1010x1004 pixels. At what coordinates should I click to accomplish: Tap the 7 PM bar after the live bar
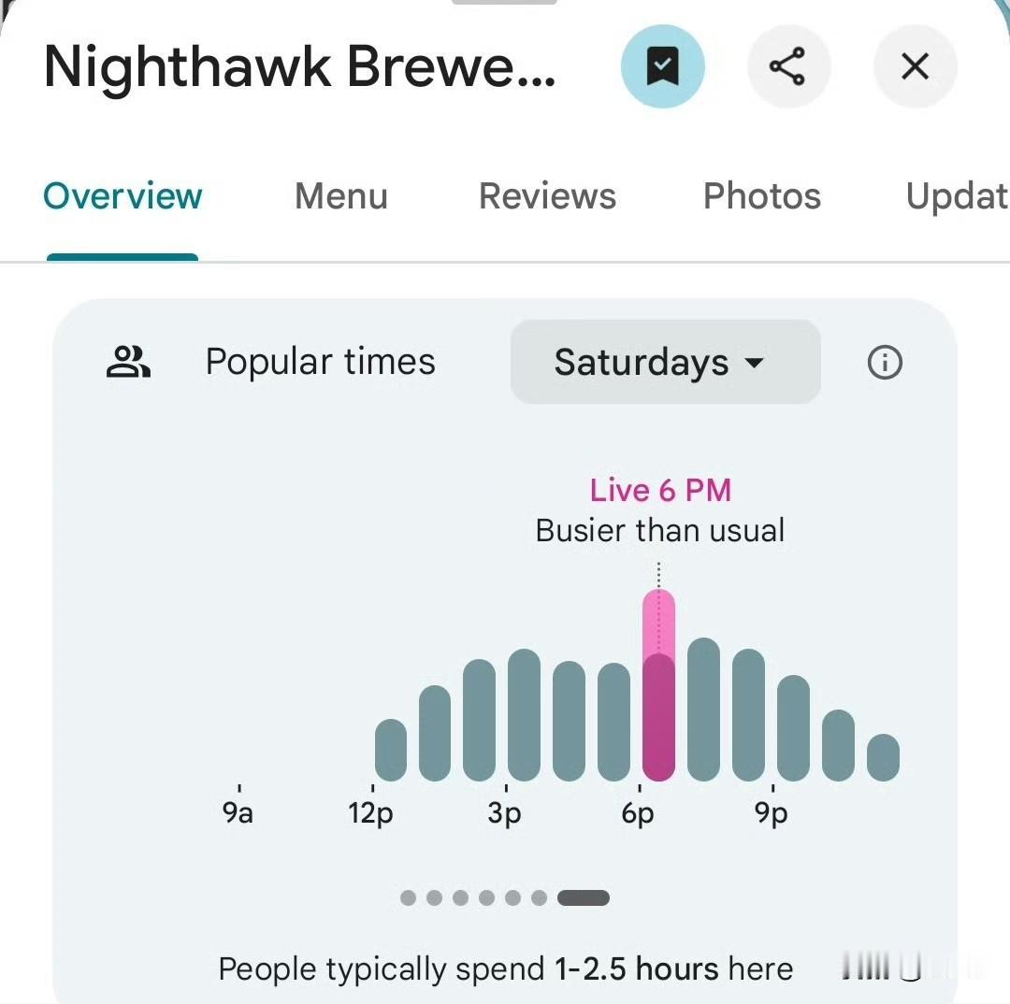[703, 710]
